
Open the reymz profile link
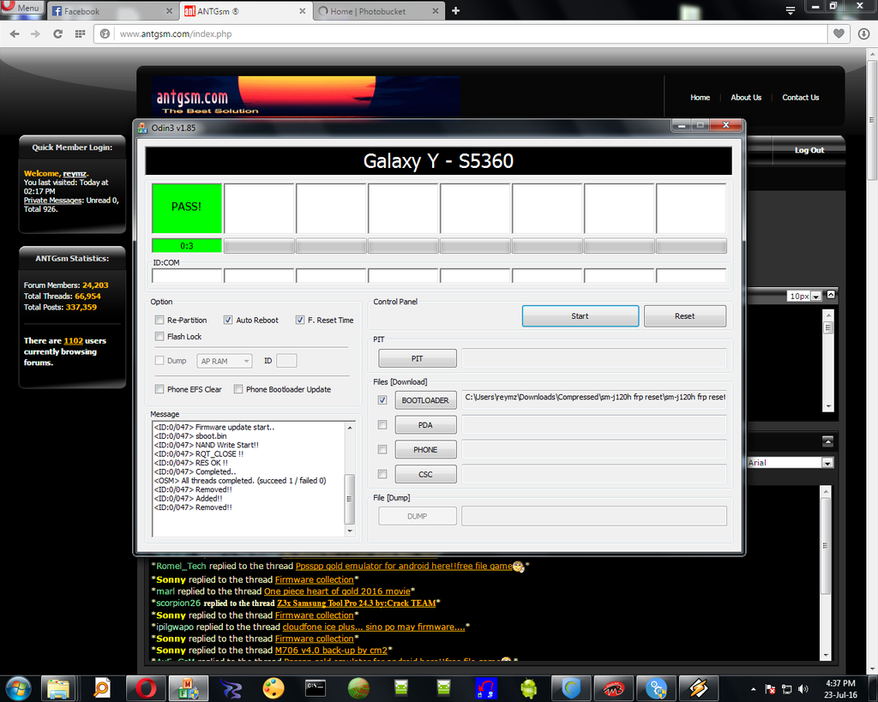tap(75, 173)
